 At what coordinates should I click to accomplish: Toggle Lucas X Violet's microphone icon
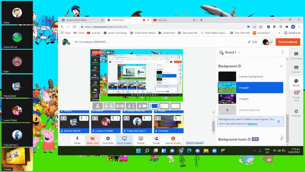click(x=113, y=118)
